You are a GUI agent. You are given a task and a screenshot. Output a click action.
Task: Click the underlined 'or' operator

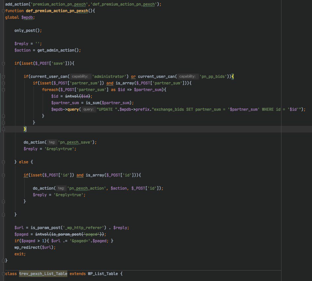pos(133,77)
